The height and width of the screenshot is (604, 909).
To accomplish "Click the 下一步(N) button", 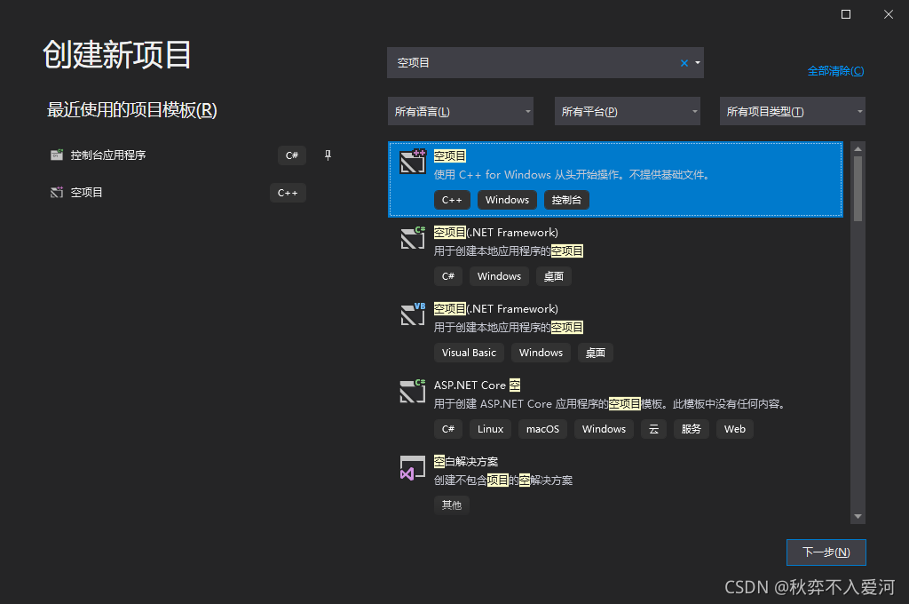I will [x=826, y=552].
